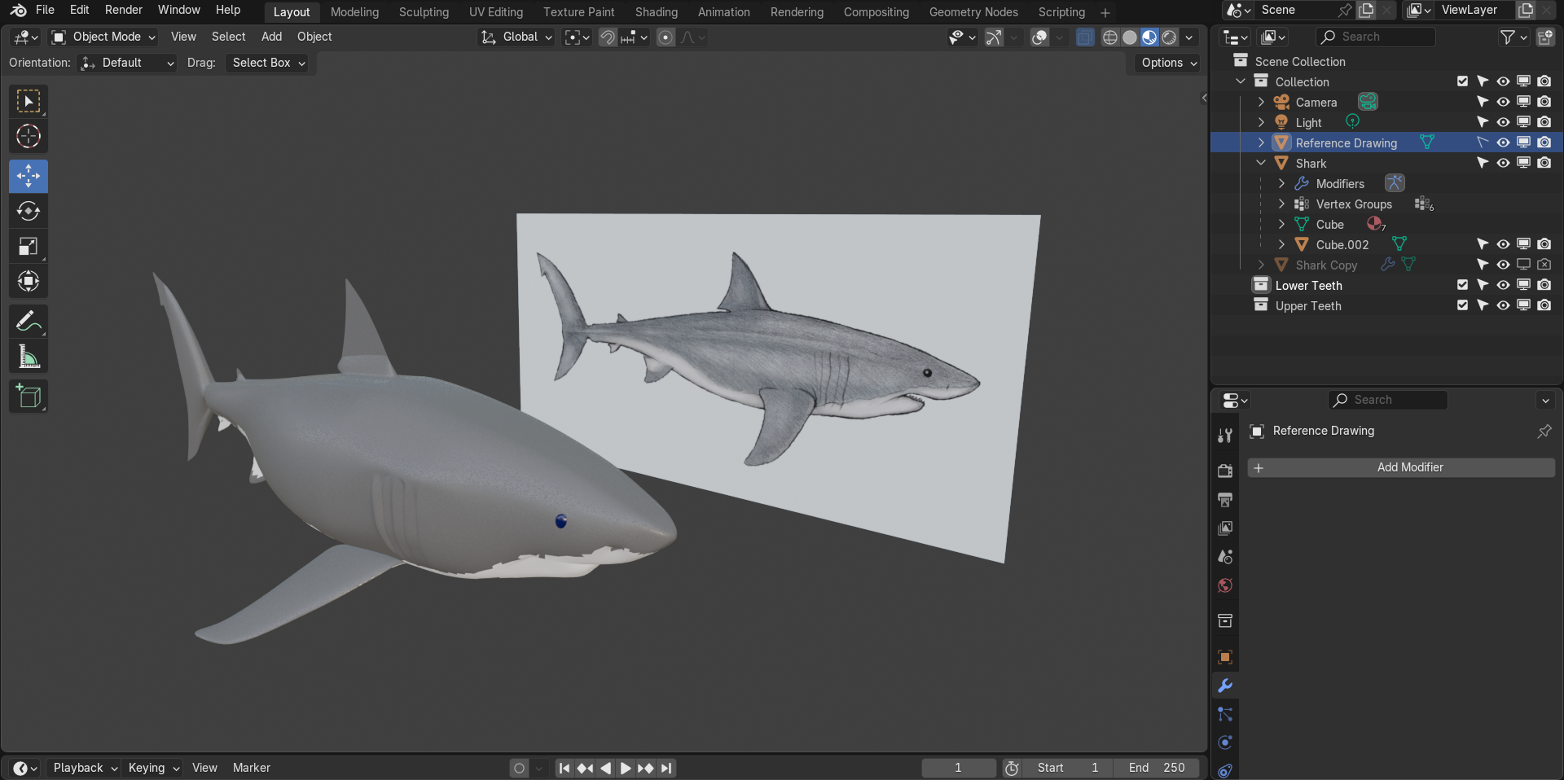Switch to the Sculpting workspace tab
Screen dimensions: 1564x780
click(x=424, y=12)
